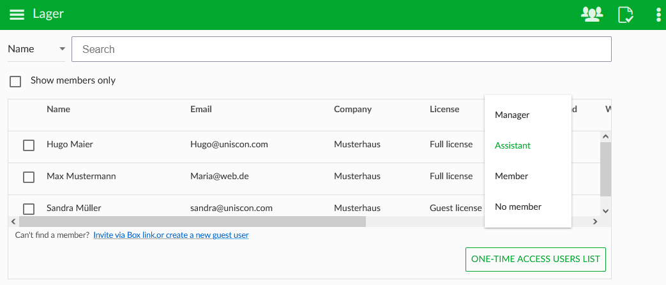Image resolution: width=666 pixels, height=285 pixels.
Task: Expand the Name search filter dropdown
Action: coord(36,49)
